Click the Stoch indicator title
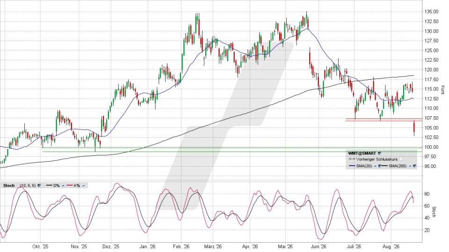 click(9, 185)
